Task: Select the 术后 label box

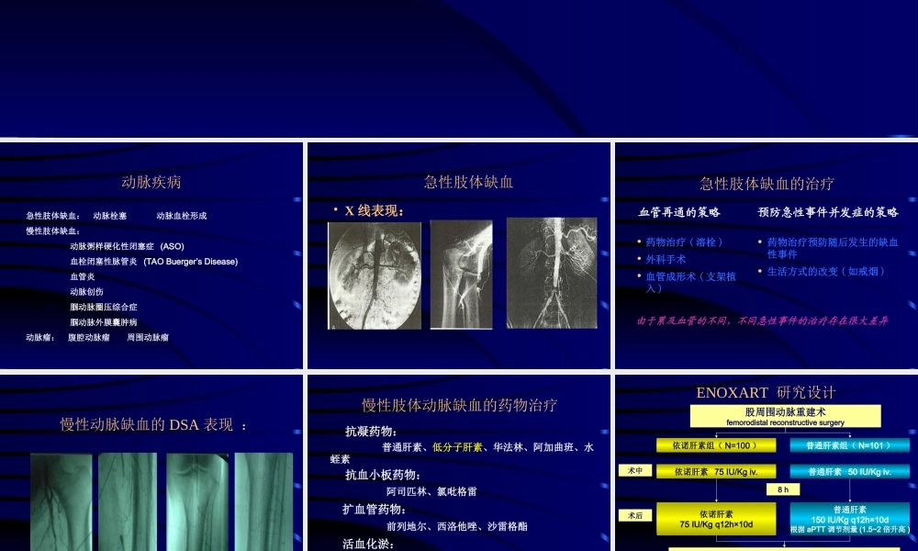Action: 635,515
